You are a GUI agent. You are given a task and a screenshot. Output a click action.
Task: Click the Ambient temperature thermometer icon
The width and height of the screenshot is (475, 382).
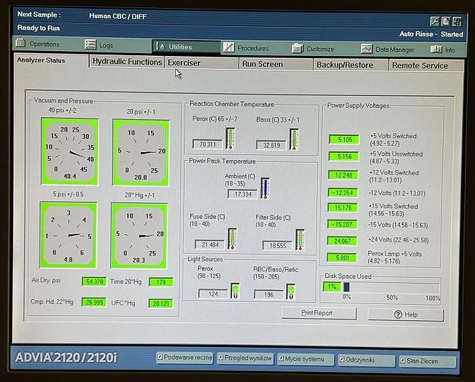click(265, 188)
